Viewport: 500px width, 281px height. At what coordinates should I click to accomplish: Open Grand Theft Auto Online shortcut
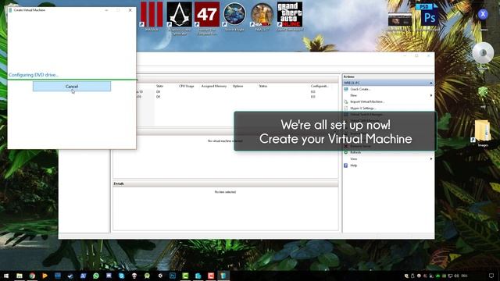coord(290,16)
